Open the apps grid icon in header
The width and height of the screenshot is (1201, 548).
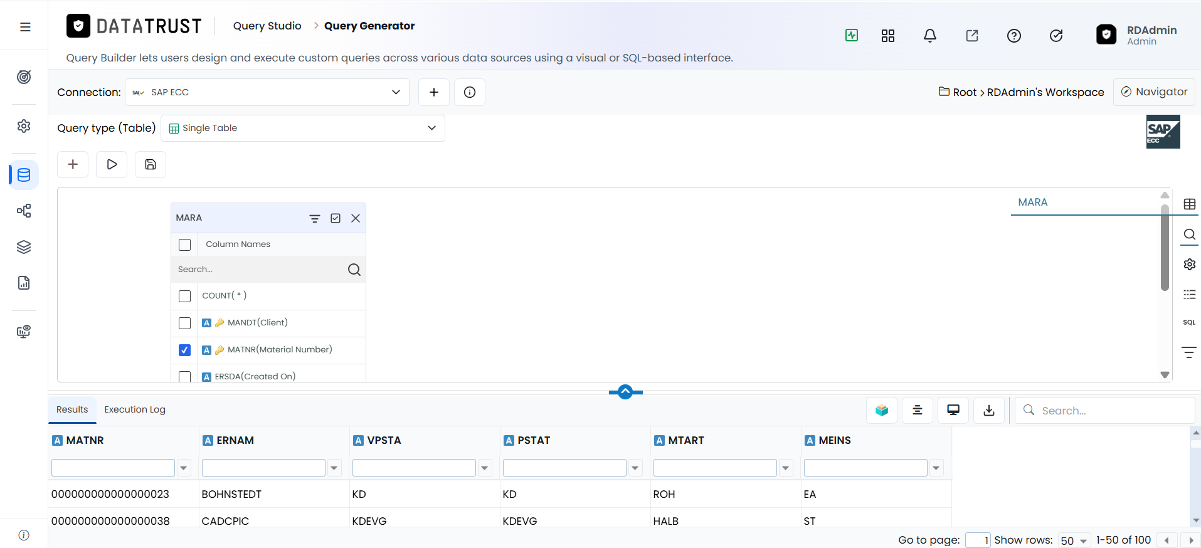point(888,36)
